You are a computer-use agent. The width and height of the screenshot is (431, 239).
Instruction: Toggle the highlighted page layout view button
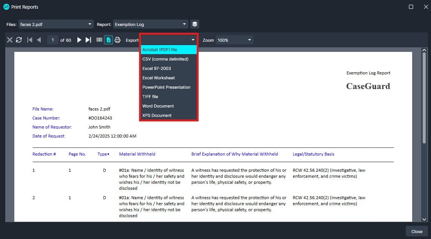[109, 40]
